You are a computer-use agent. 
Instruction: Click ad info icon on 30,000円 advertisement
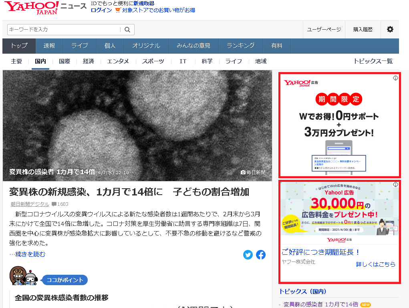395,184
